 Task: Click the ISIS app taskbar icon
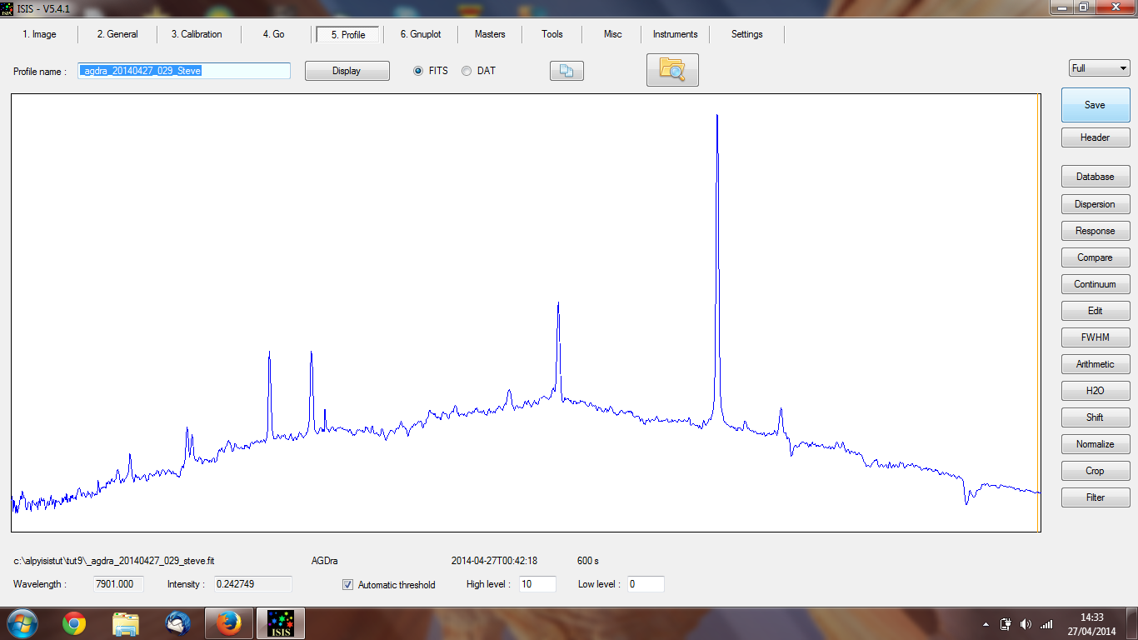(x=280, y=623)
